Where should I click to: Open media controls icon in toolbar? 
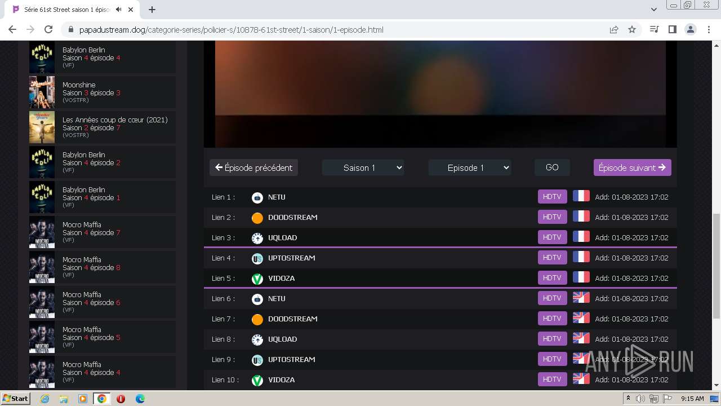coord(654,29)
